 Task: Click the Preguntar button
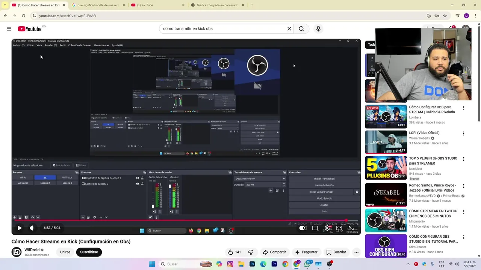tap(306, 252)
